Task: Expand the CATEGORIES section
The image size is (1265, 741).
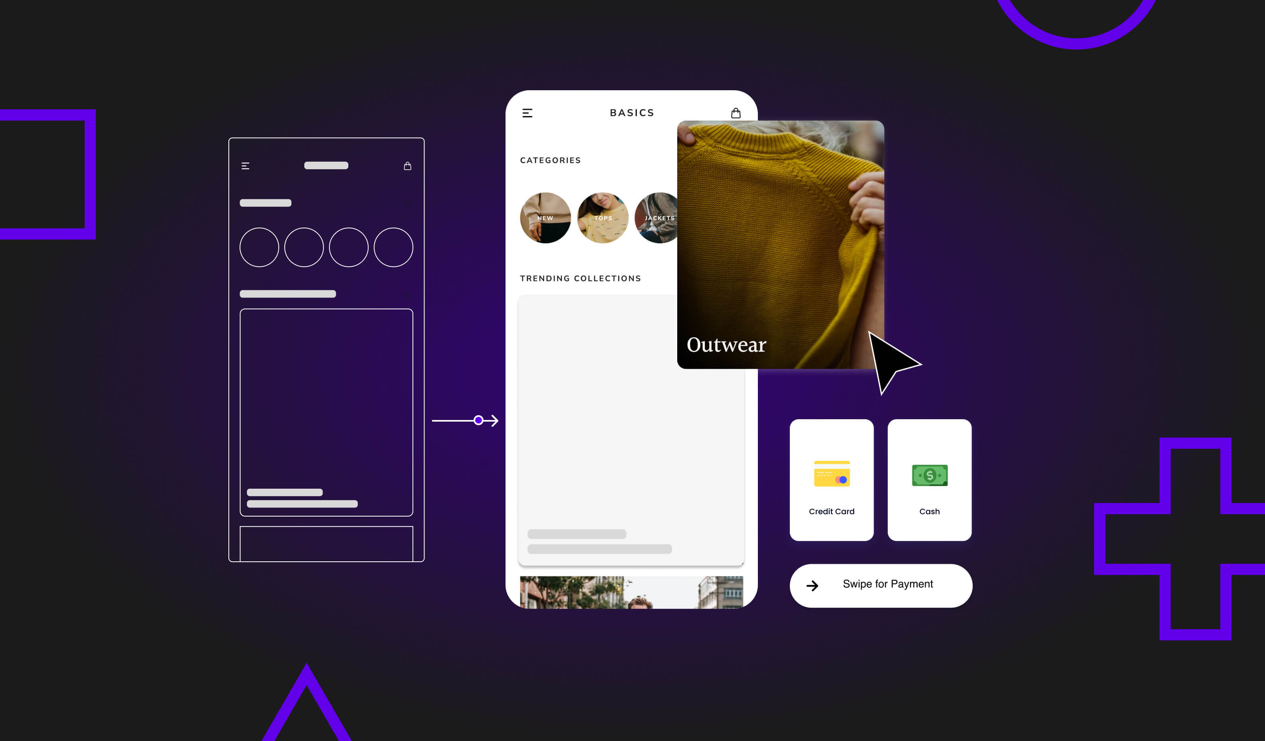Action: click(x=551, y=160)
